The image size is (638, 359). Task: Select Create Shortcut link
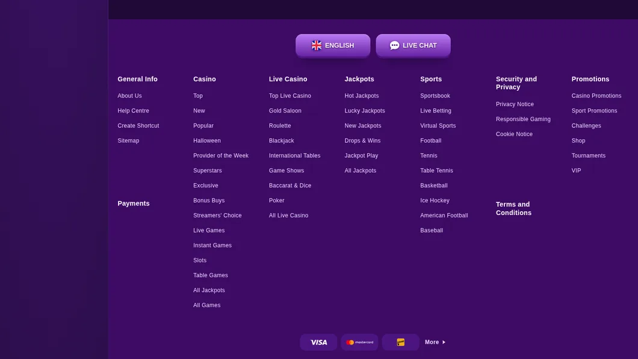click(x=138, y=126)
